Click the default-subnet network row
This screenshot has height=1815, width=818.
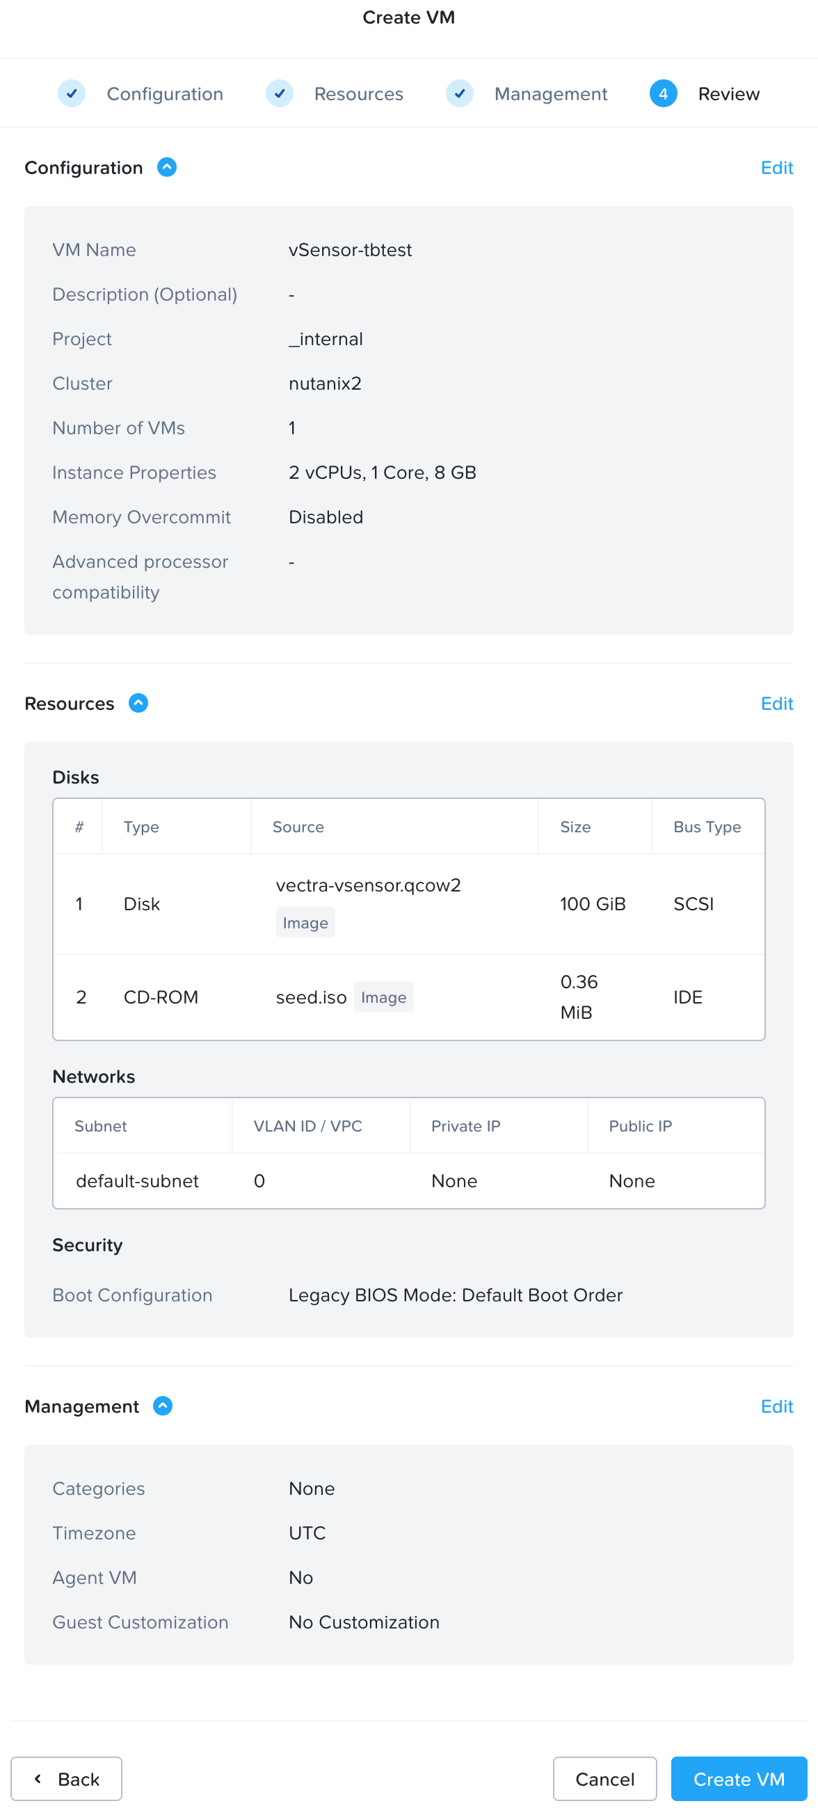[x=408, y=1181]
